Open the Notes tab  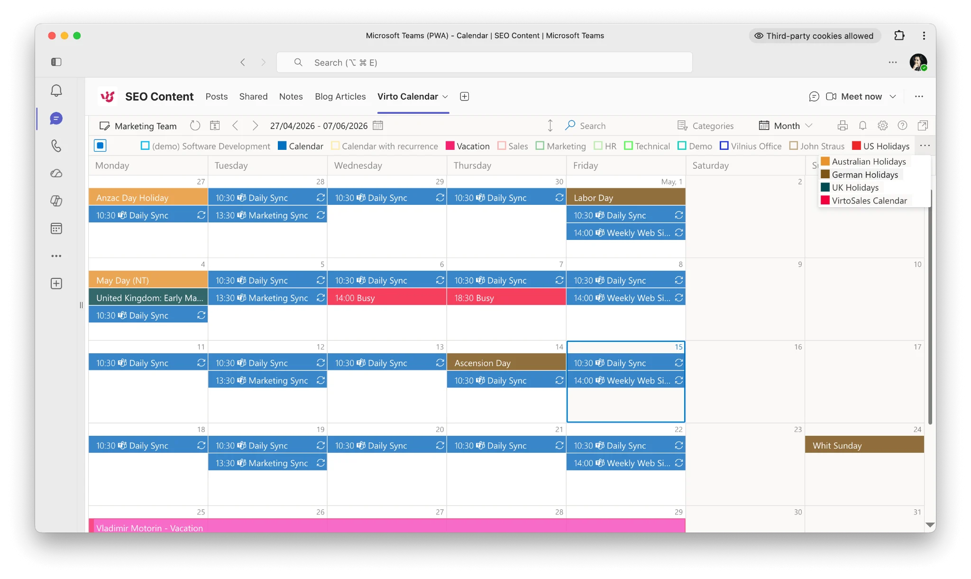point(291,97)
